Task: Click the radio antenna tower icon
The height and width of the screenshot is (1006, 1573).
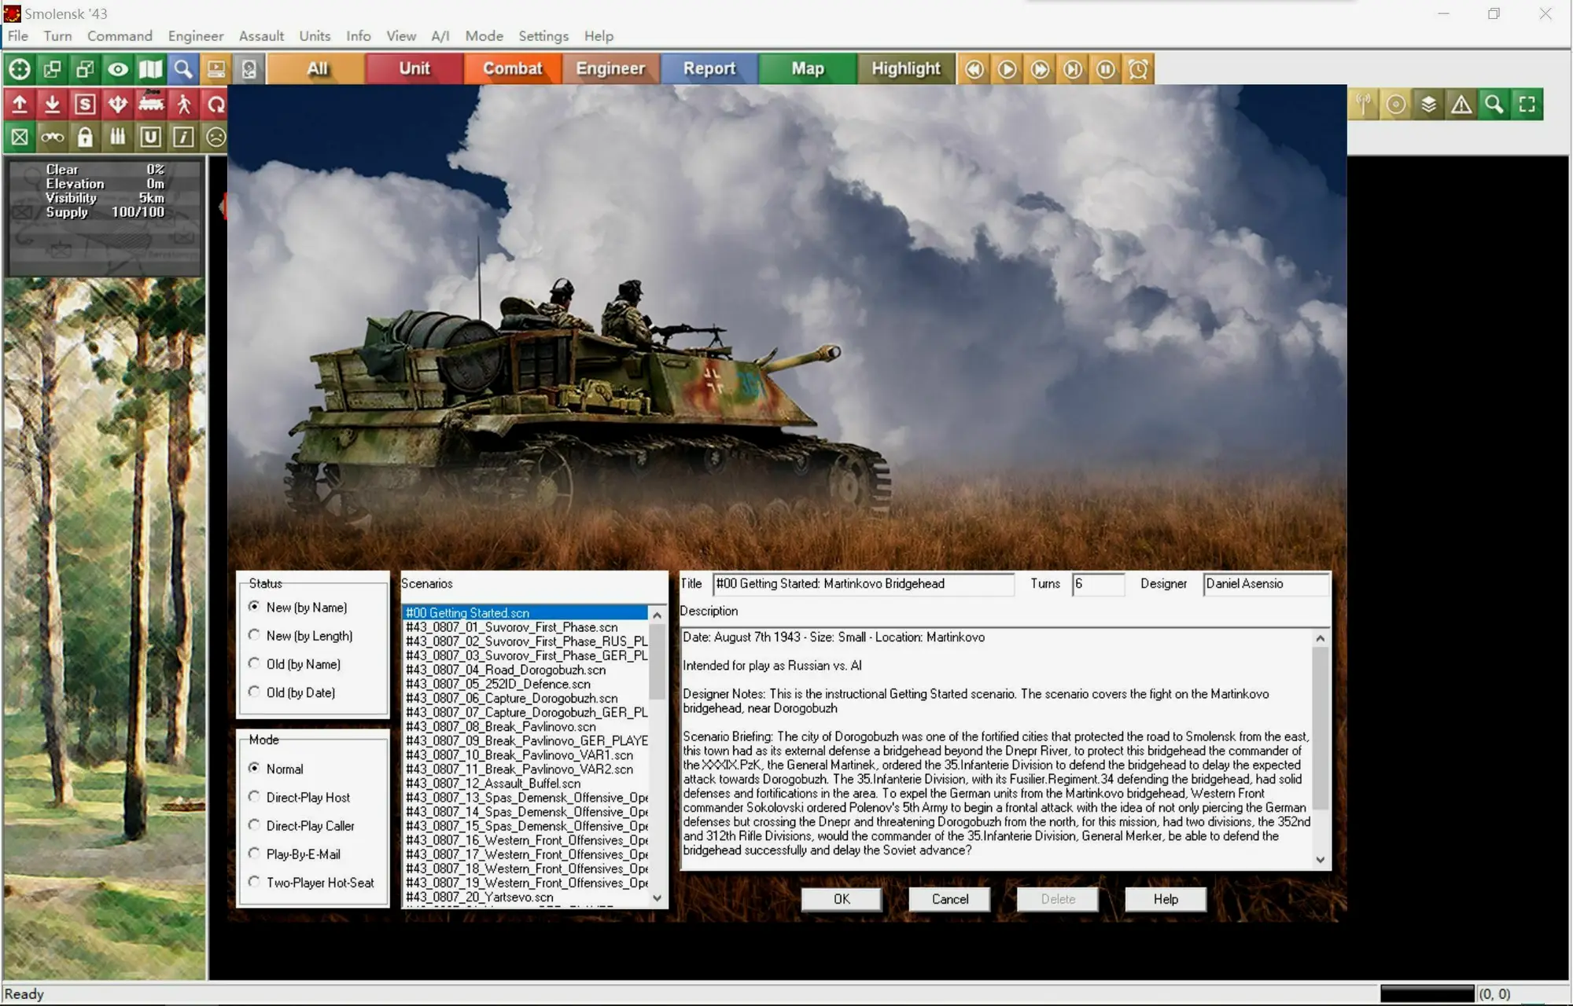Action: click(x=1363, y=105)
